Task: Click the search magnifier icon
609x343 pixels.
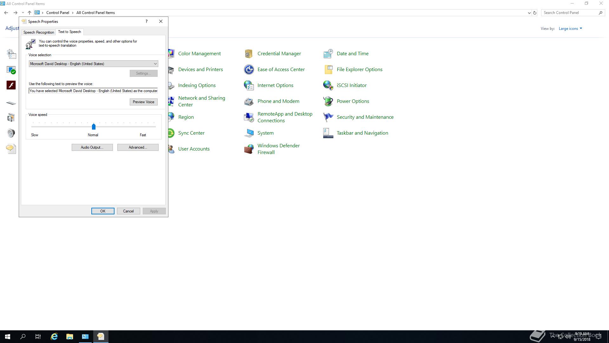Action: (x=600, y=13)
